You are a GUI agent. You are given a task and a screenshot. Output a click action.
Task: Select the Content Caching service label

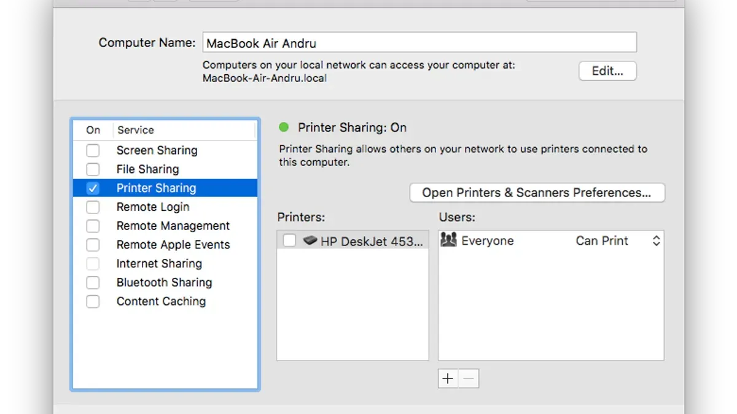point(161,302)
